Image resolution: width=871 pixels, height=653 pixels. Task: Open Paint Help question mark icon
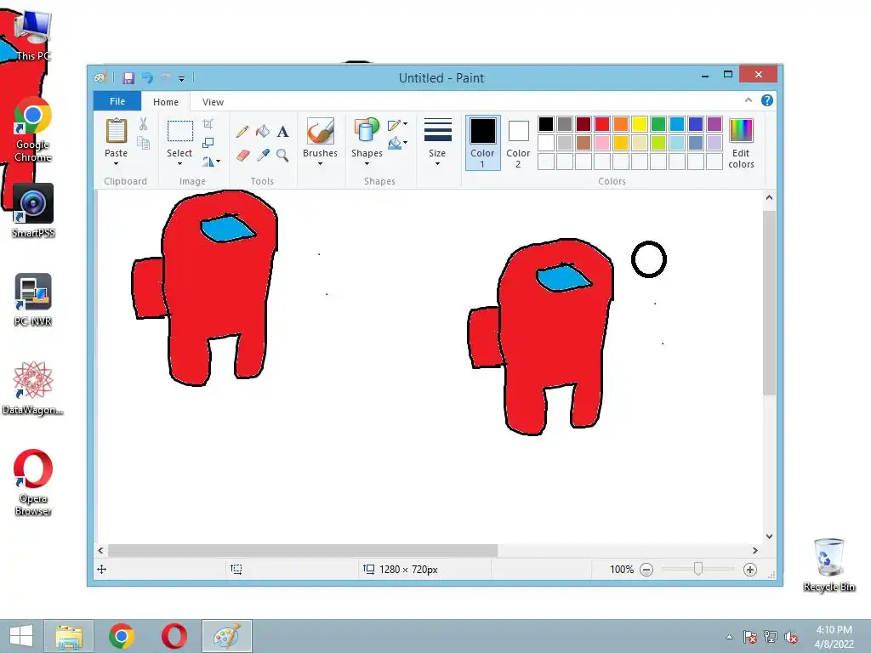coord(767,100)
